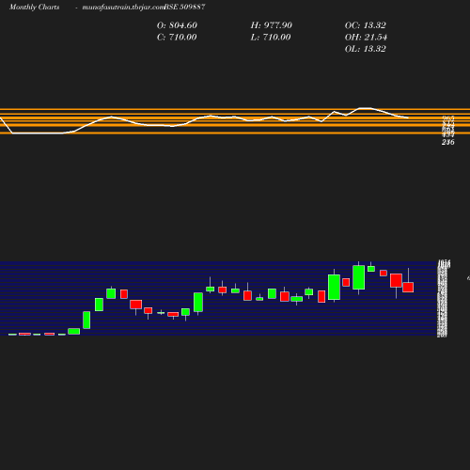The image size is (470, 470).
Task: Select the low value "L: 710.00"
Action: click(x=271, y=38)
